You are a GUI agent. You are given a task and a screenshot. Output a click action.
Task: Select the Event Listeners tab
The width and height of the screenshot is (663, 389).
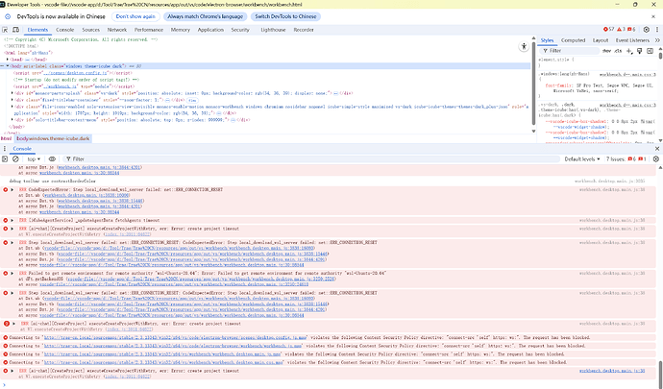click(632, 40)
